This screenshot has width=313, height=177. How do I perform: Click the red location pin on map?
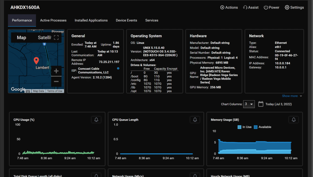coord(36,61)
